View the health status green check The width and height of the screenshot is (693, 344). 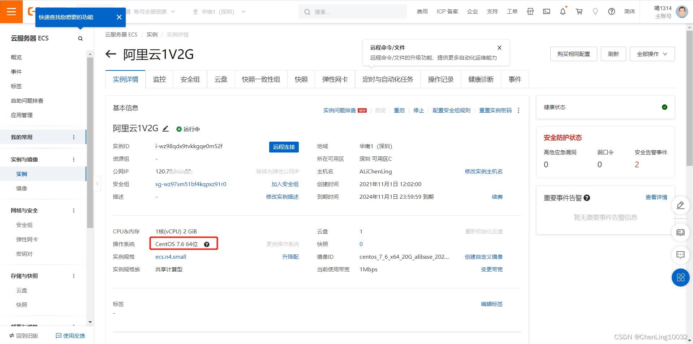664,107
